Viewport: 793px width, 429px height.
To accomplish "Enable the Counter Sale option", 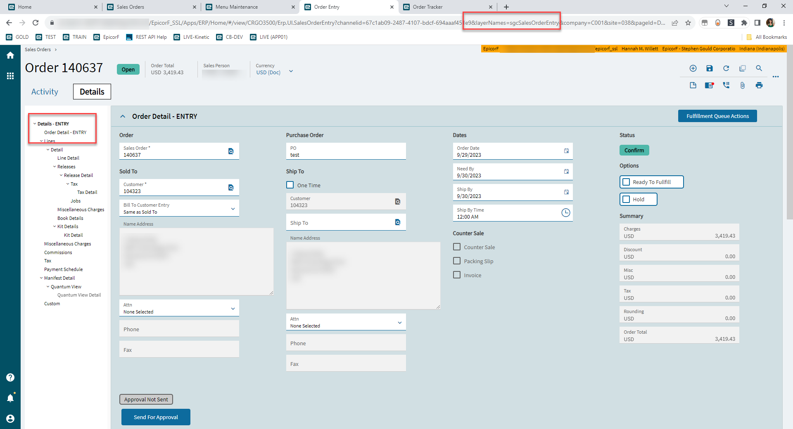I will [x=456, y=247].
